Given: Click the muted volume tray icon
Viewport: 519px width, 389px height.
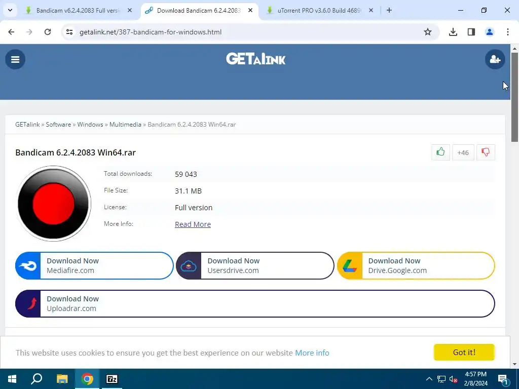Looking at the screenshot, I should 453,379.
